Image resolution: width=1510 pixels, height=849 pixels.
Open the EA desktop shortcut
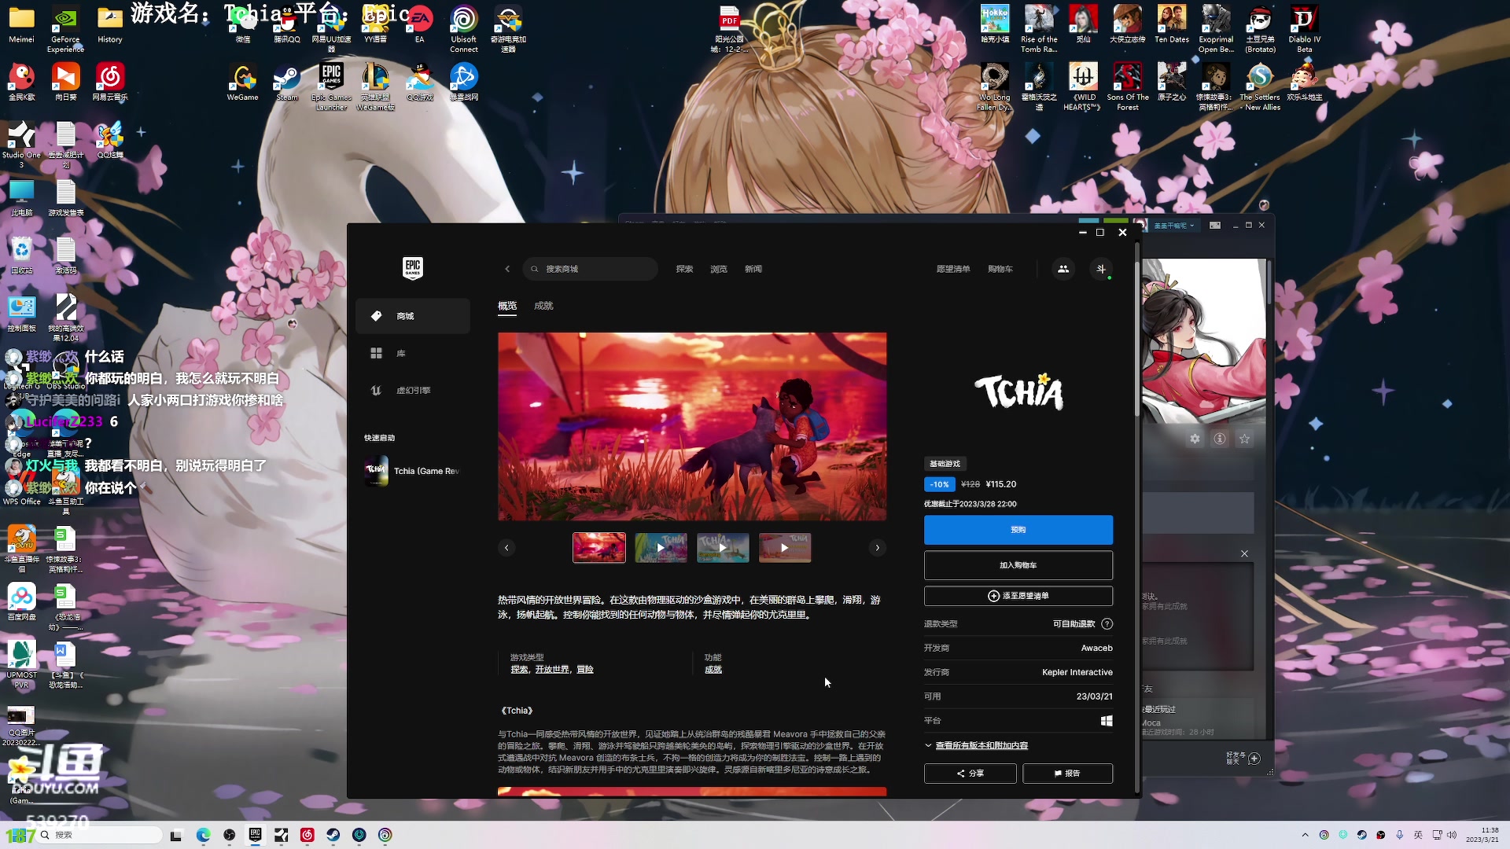(420, 25)
